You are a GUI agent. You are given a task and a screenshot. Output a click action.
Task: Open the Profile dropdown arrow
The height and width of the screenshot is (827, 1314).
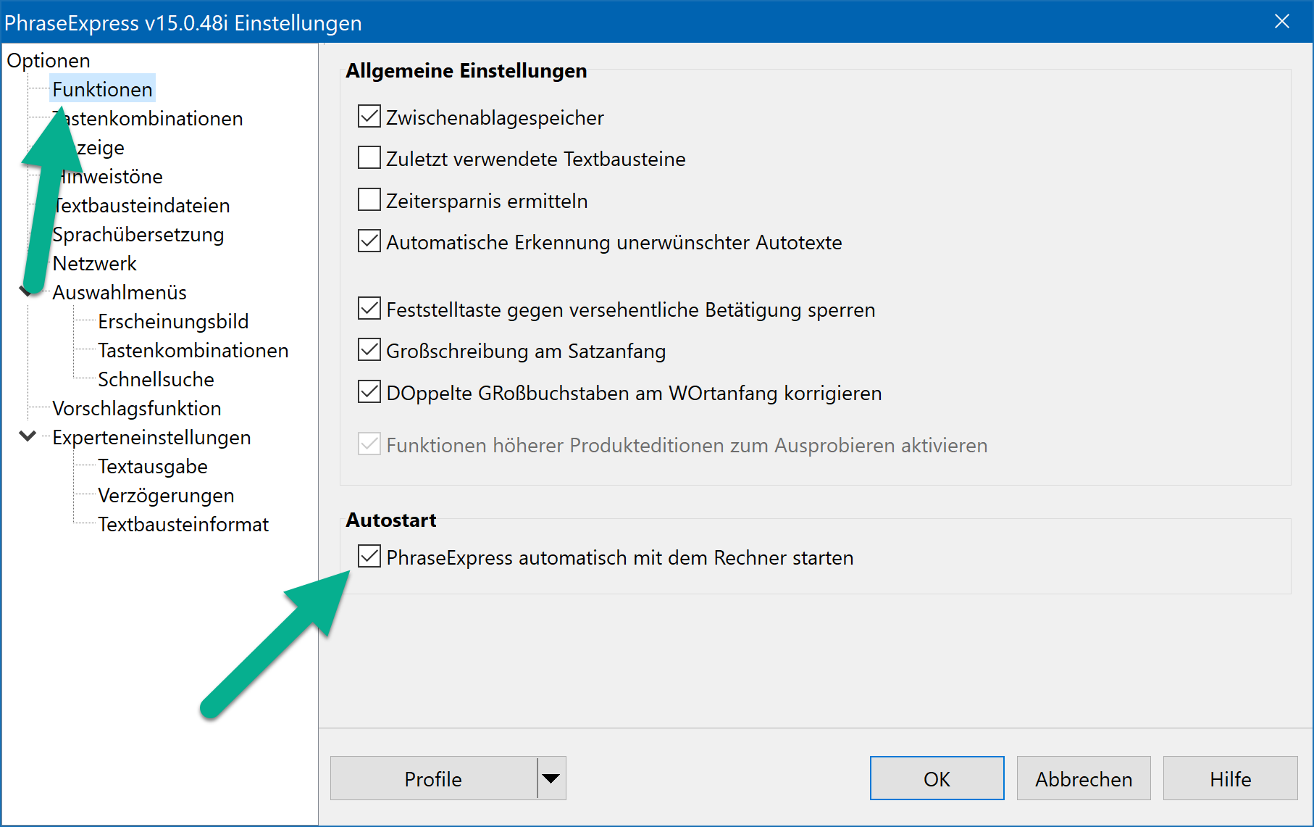551,778
